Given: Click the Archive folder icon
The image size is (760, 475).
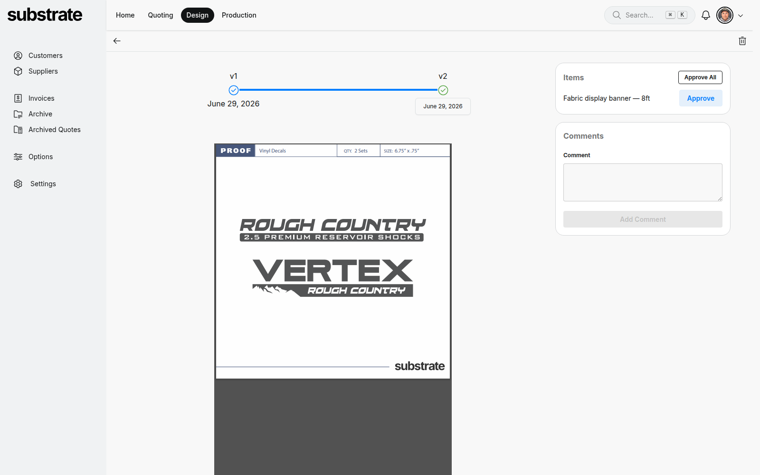Looking at the screenshot, I should click(x=18, y=114).
